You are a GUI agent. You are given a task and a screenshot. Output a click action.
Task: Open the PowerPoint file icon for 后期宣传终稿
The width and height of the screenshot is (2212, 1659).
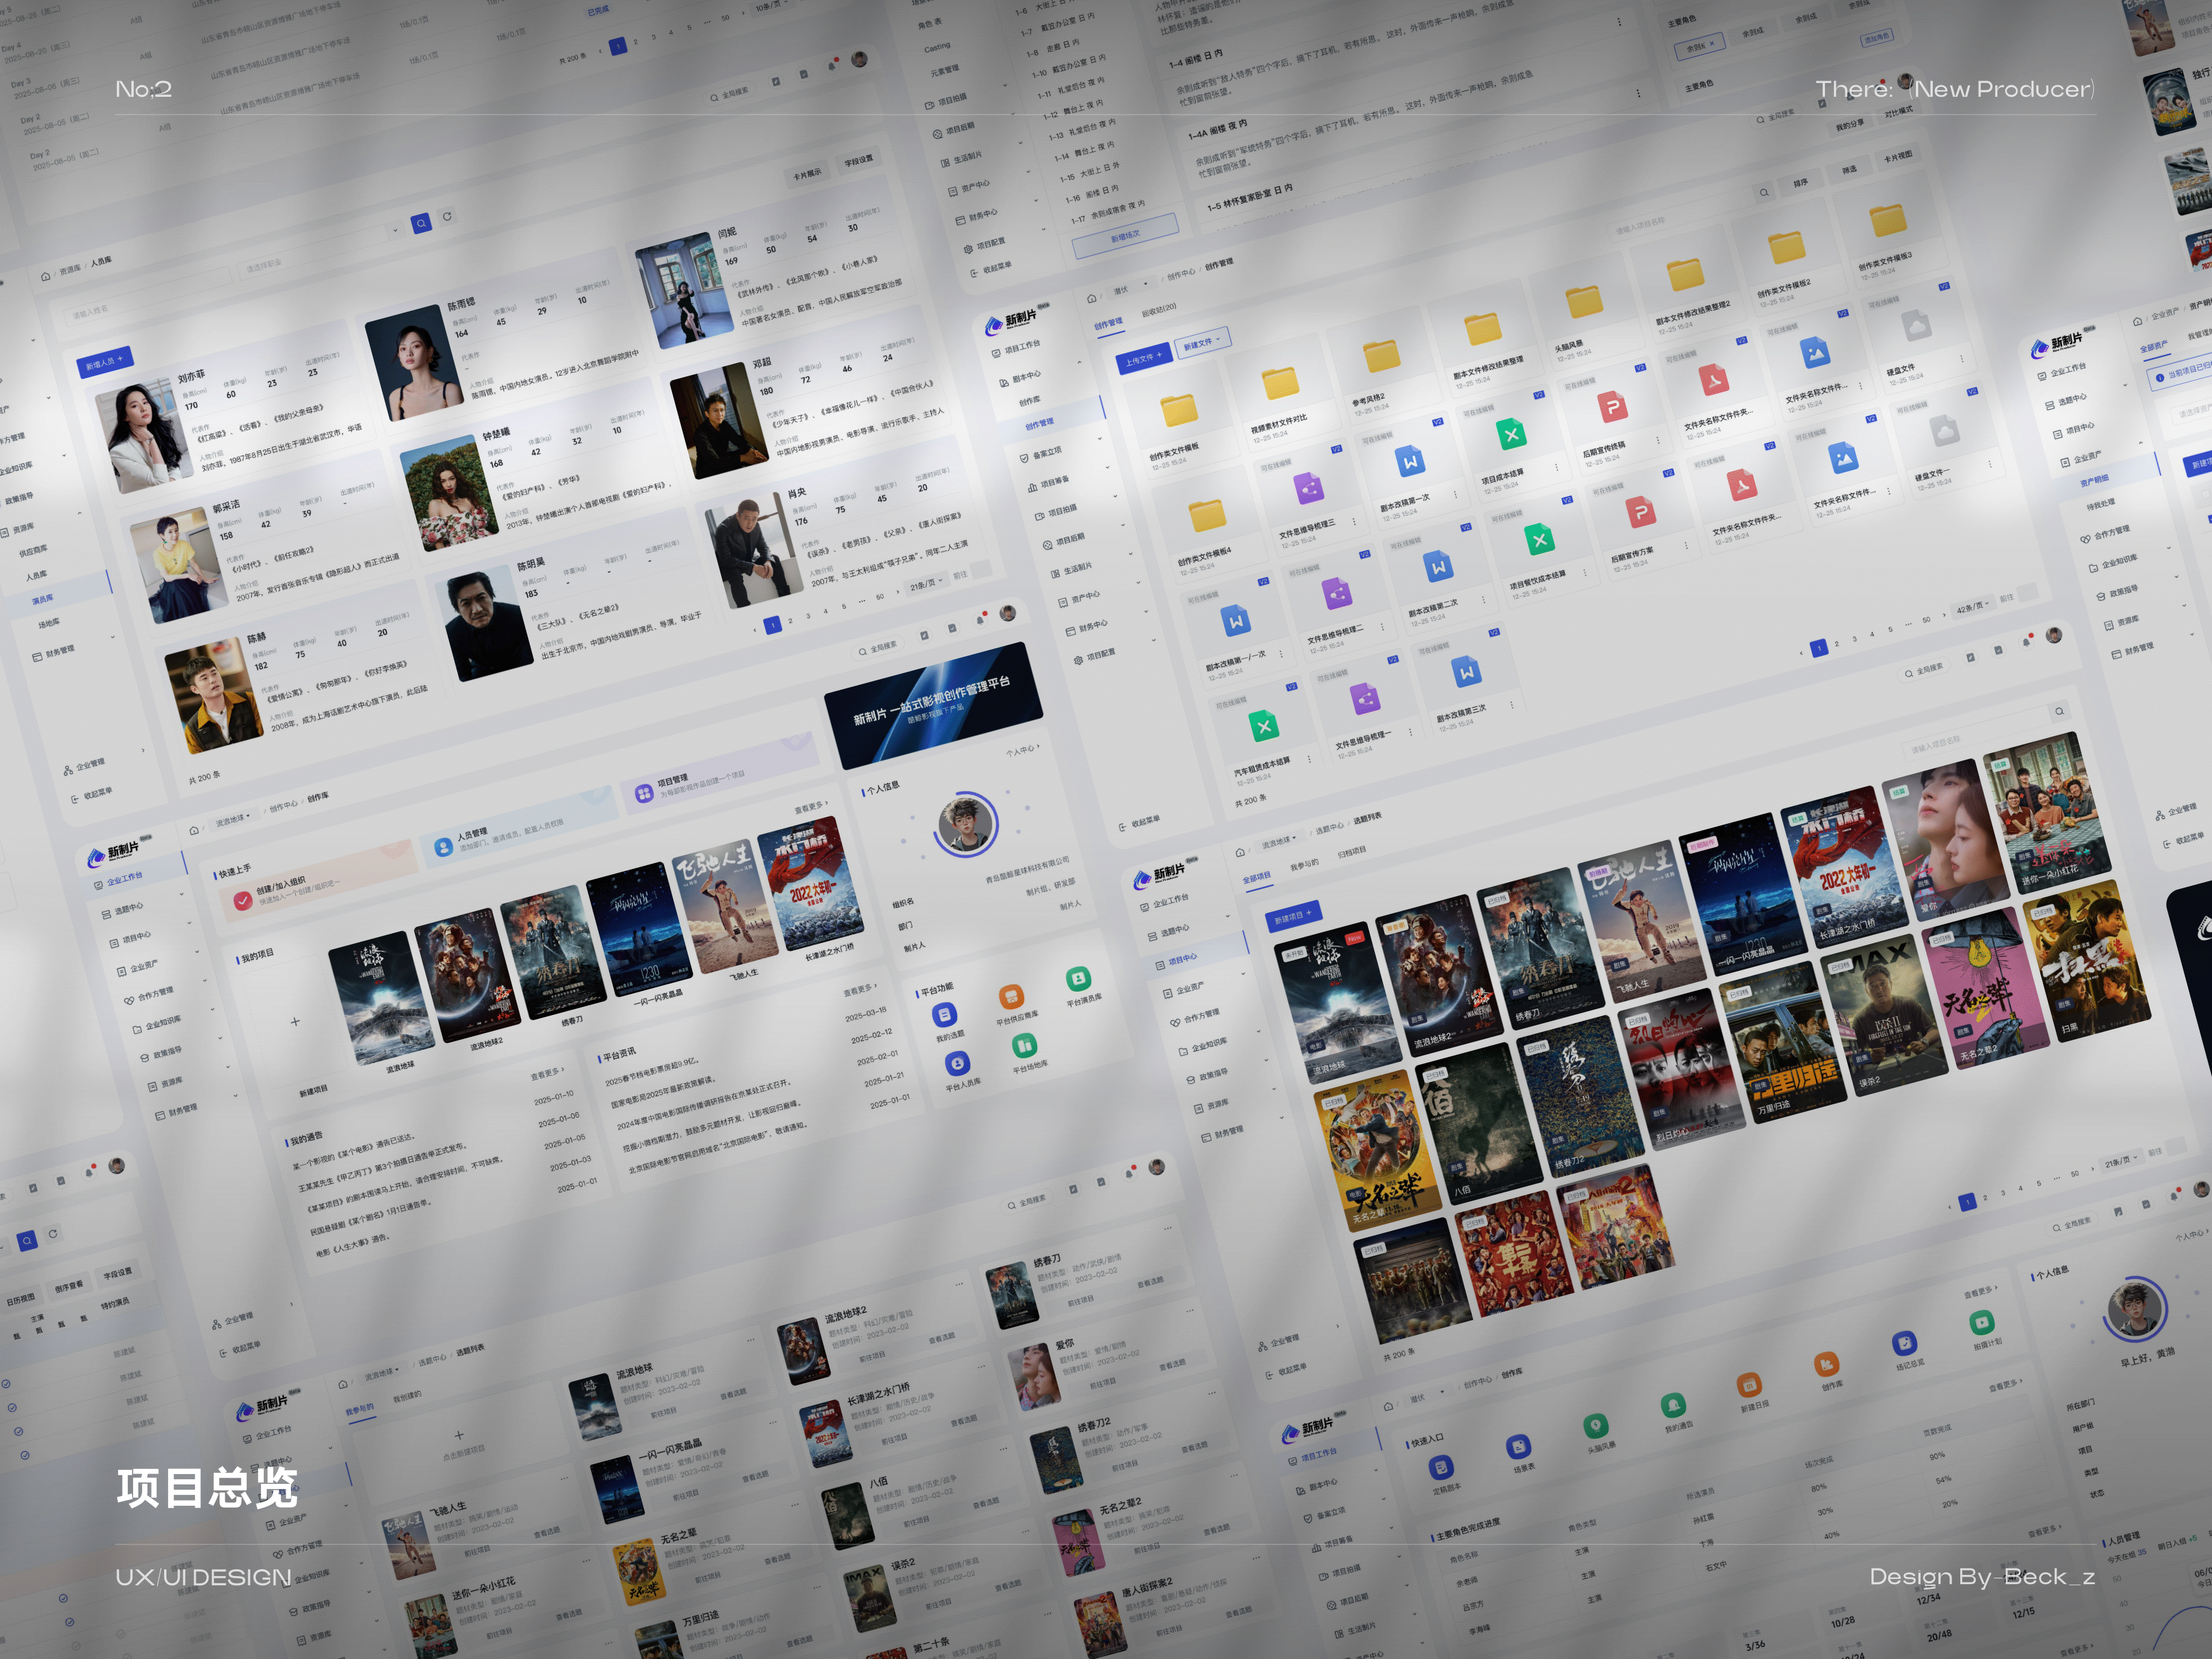click(x=1612, y=407)
